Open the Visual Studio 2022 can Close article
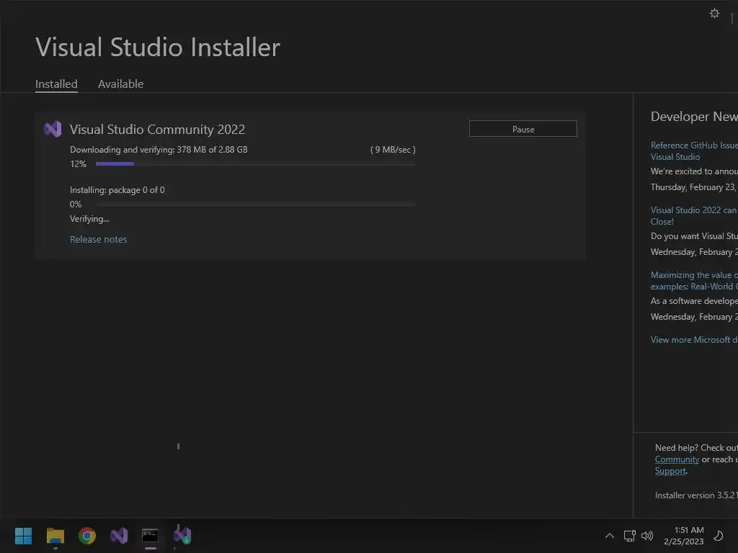The image size is (738, 553). point(694,216)
